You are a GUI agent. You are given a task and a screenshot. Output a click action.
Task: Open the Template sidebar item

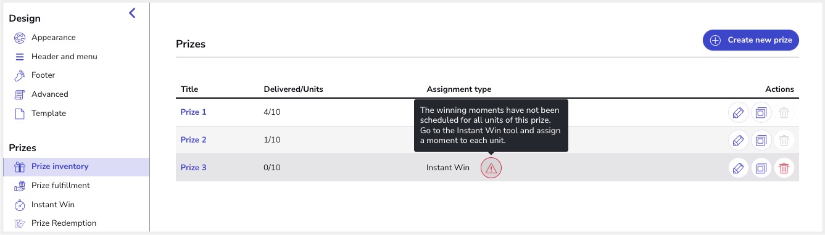(x=40, y=113)
